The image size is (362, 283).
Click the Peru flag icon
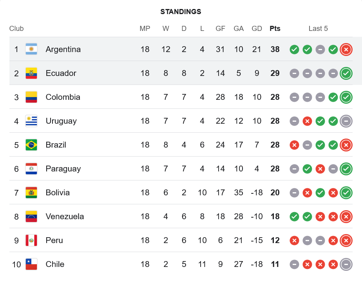(31, 240)
